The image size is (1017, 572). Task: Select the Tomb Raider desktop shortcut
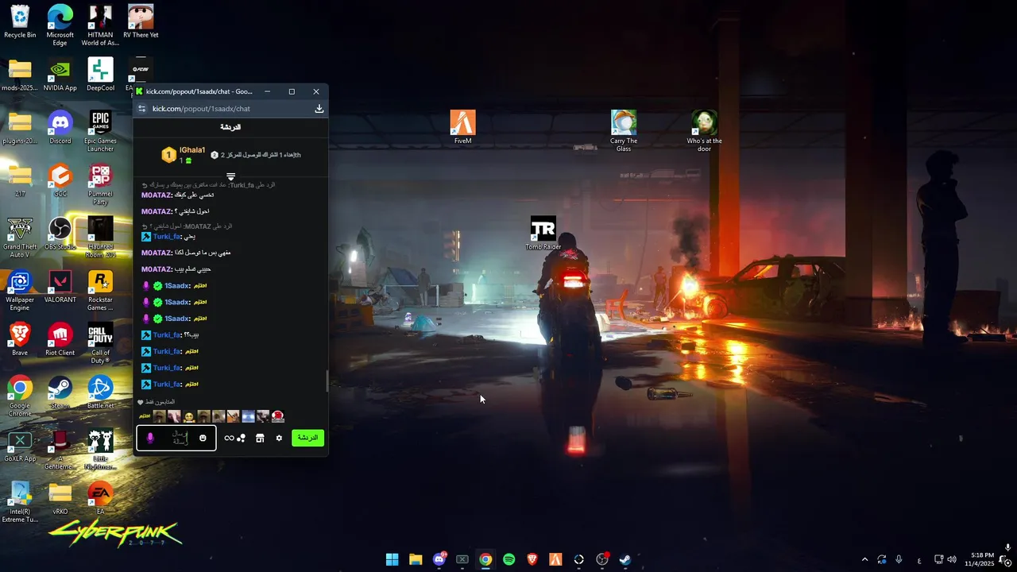click(543, 234)
